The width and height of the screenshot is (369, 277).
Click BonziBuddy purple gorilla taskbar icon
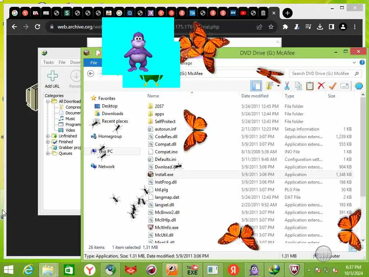[x=254, y=270]
